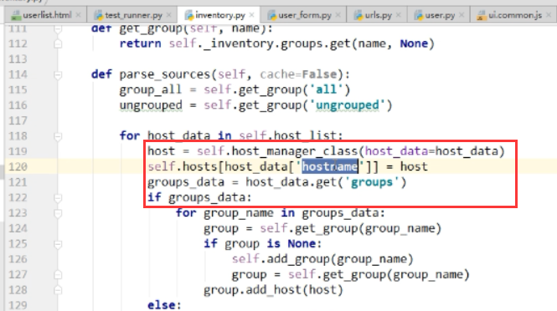Viewport: 557px width, 311px height.
Task: Click 'host_manager_class' on line 119
Action: coord(295,151)
